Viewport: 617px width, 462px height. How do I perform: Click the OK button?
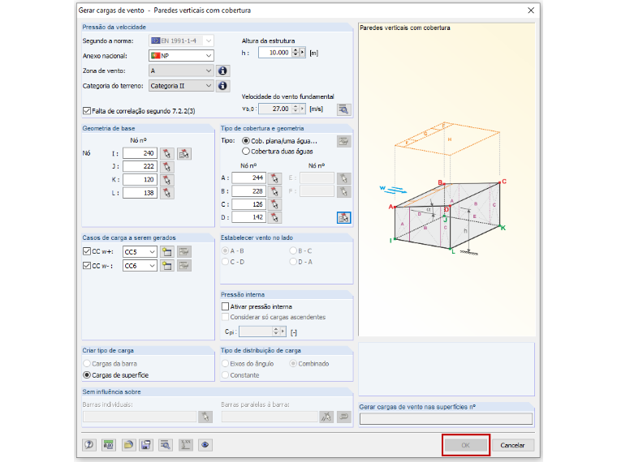point(466,445)
